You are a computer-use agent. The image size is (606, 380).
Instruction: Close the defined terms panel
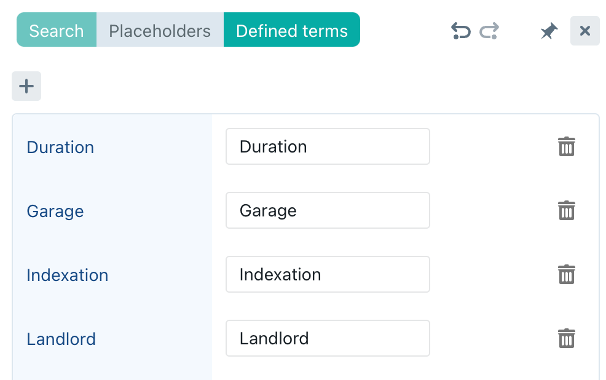(x=584, y=31)
